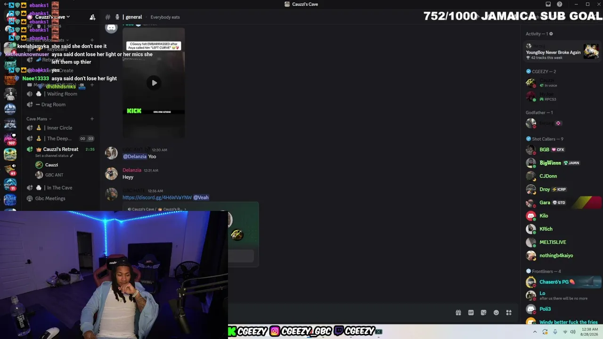Open the server icon with the 61 badge
The width and height of the screenshot is (603, 339).
10,169
